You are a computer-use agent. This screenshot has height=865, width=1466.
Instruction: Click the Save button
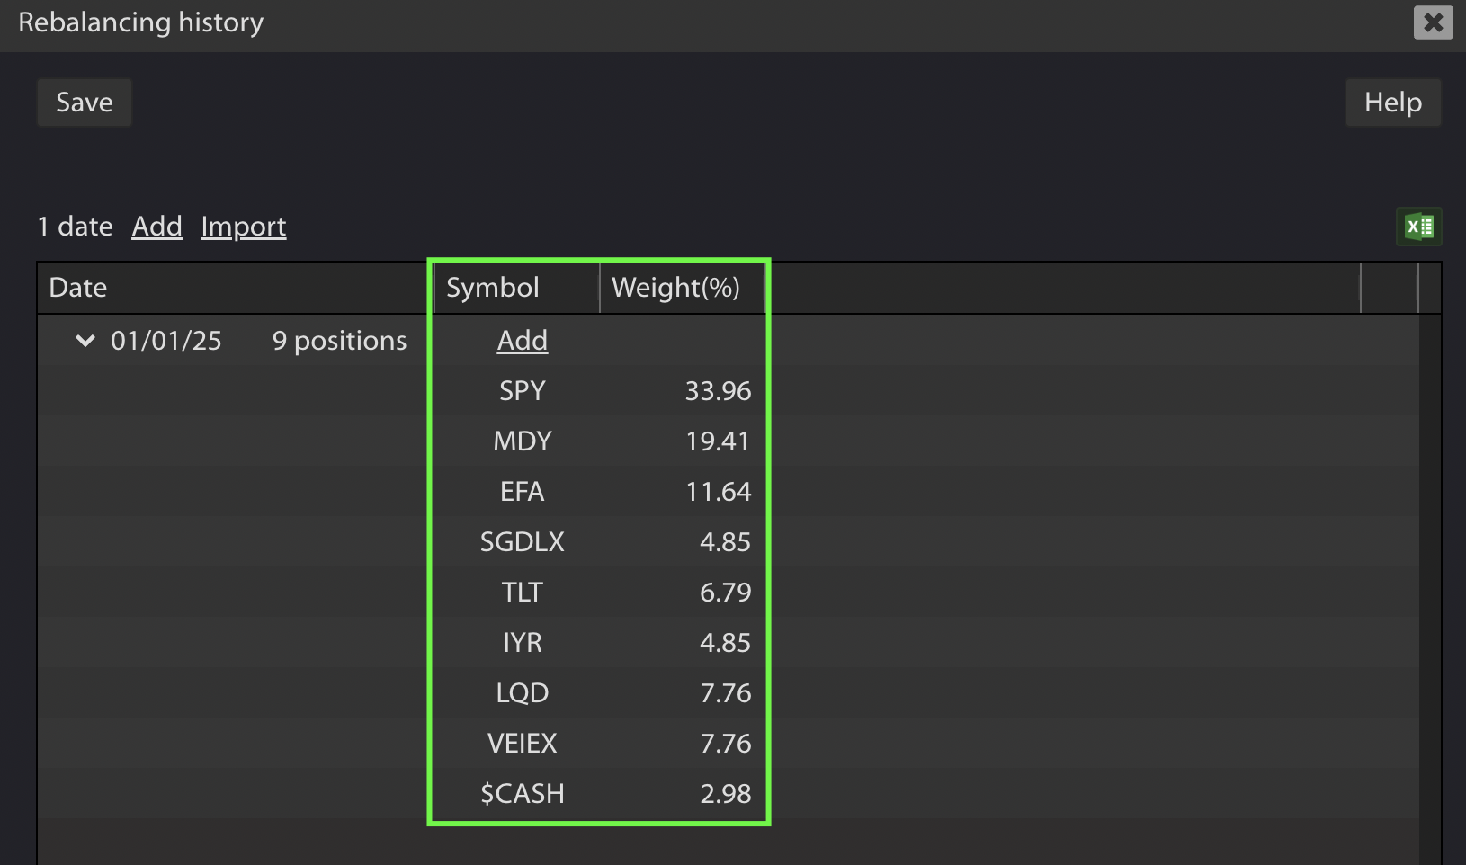[85, 103]
